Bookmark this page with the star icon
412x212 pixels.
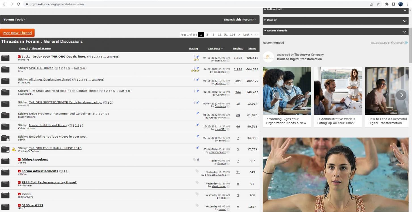click(378, 4)
